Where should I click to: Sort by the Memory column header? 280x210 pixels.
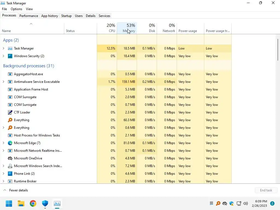pos(127,28)
